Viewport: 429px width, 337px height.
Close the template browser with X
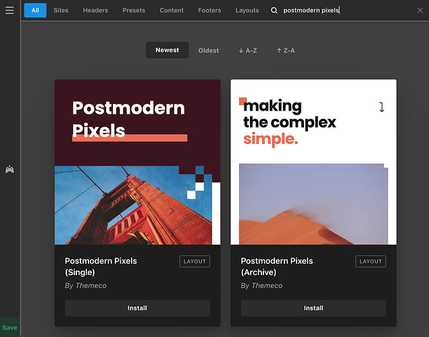point(420,10)
